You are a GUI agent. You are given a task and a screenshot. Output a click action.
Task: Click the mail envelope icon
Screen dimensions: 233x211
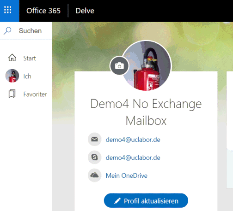click(x=95, y=139)
